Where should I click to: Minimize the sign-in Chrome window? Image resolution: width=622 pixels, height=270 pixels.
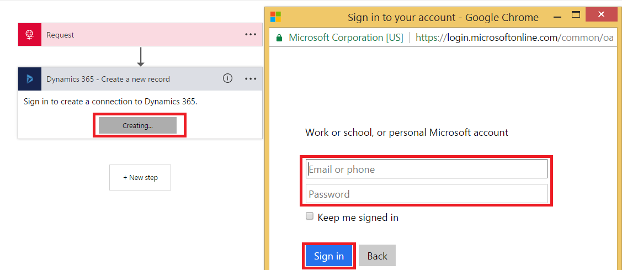pos(557,17)
